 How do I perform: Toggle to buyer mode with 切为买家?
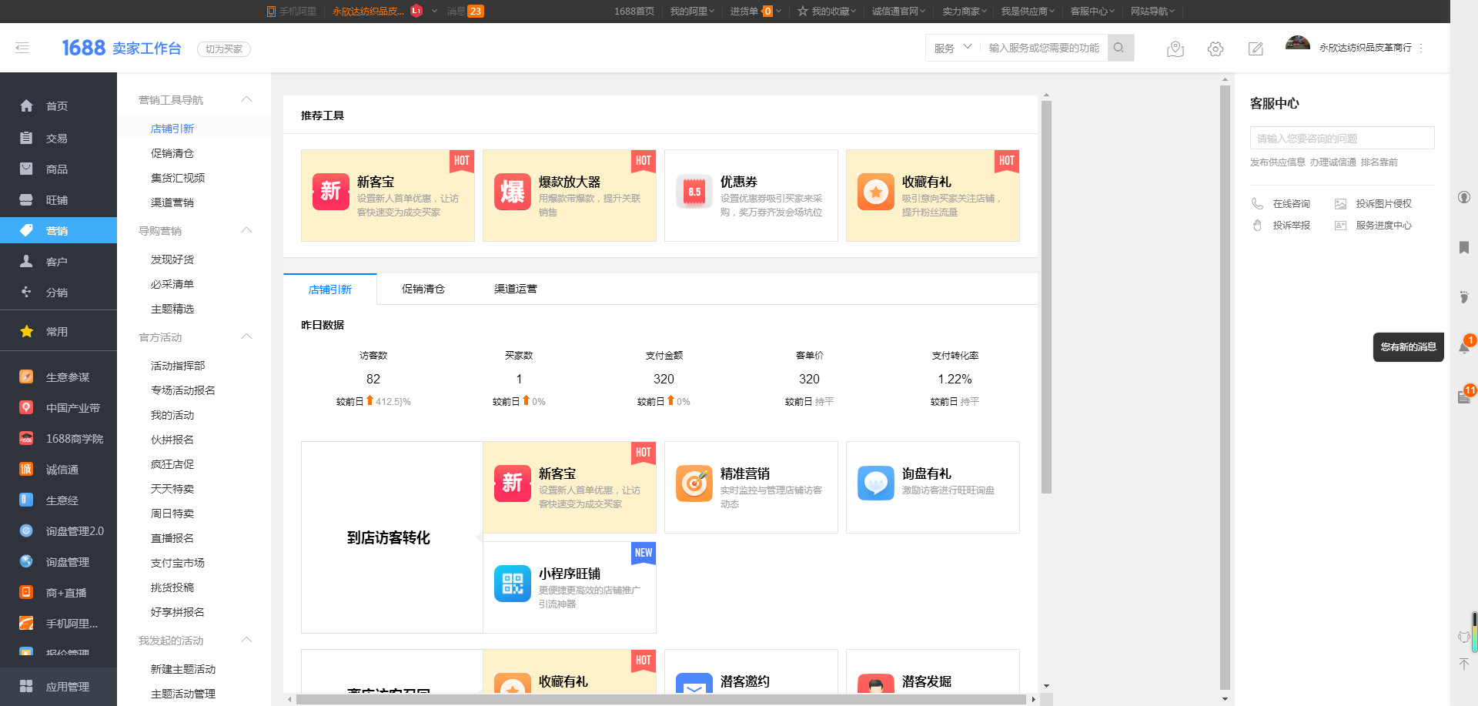pos(224,49)
